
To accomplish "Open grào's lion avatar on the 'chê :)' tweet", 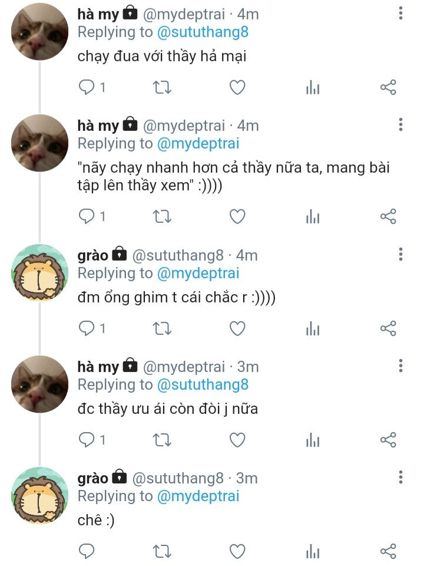I will click(x=40, y=495).
